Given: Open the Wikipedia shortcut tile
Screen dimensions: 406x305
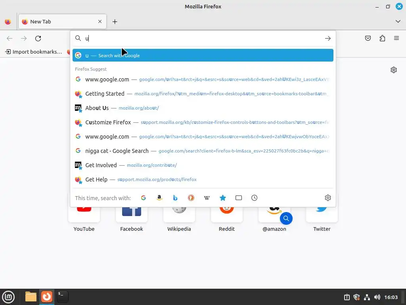Looking at the screenshot, I should pyautogui.click(x=179, y=219).
